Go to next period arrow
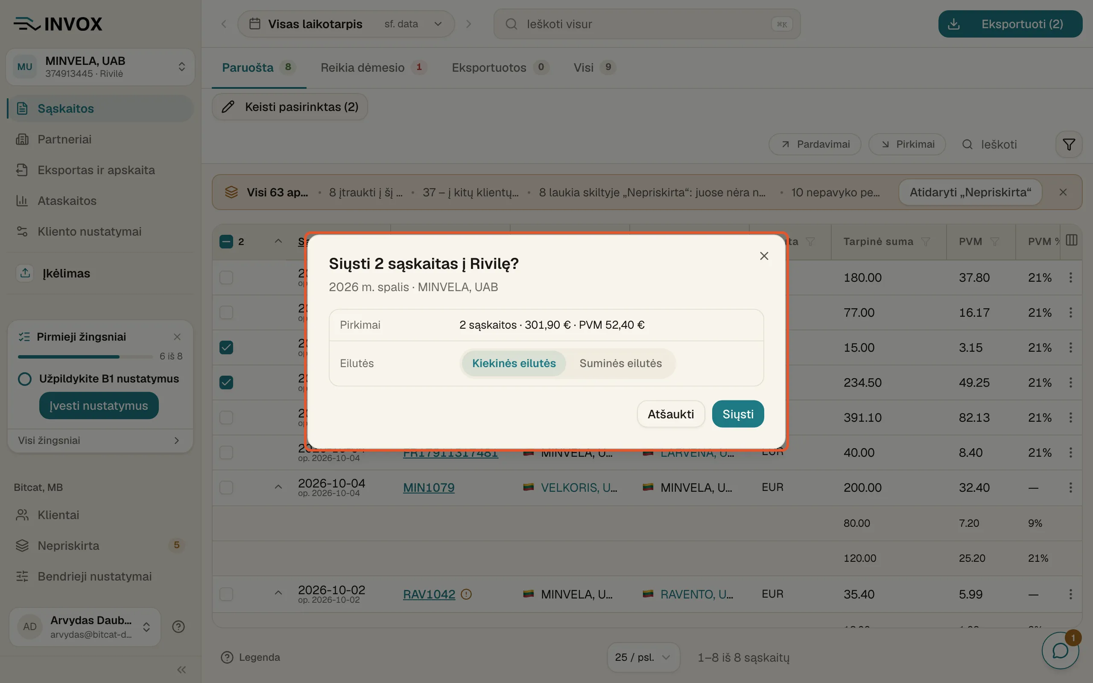The image size is (1093, 683). 468,24
